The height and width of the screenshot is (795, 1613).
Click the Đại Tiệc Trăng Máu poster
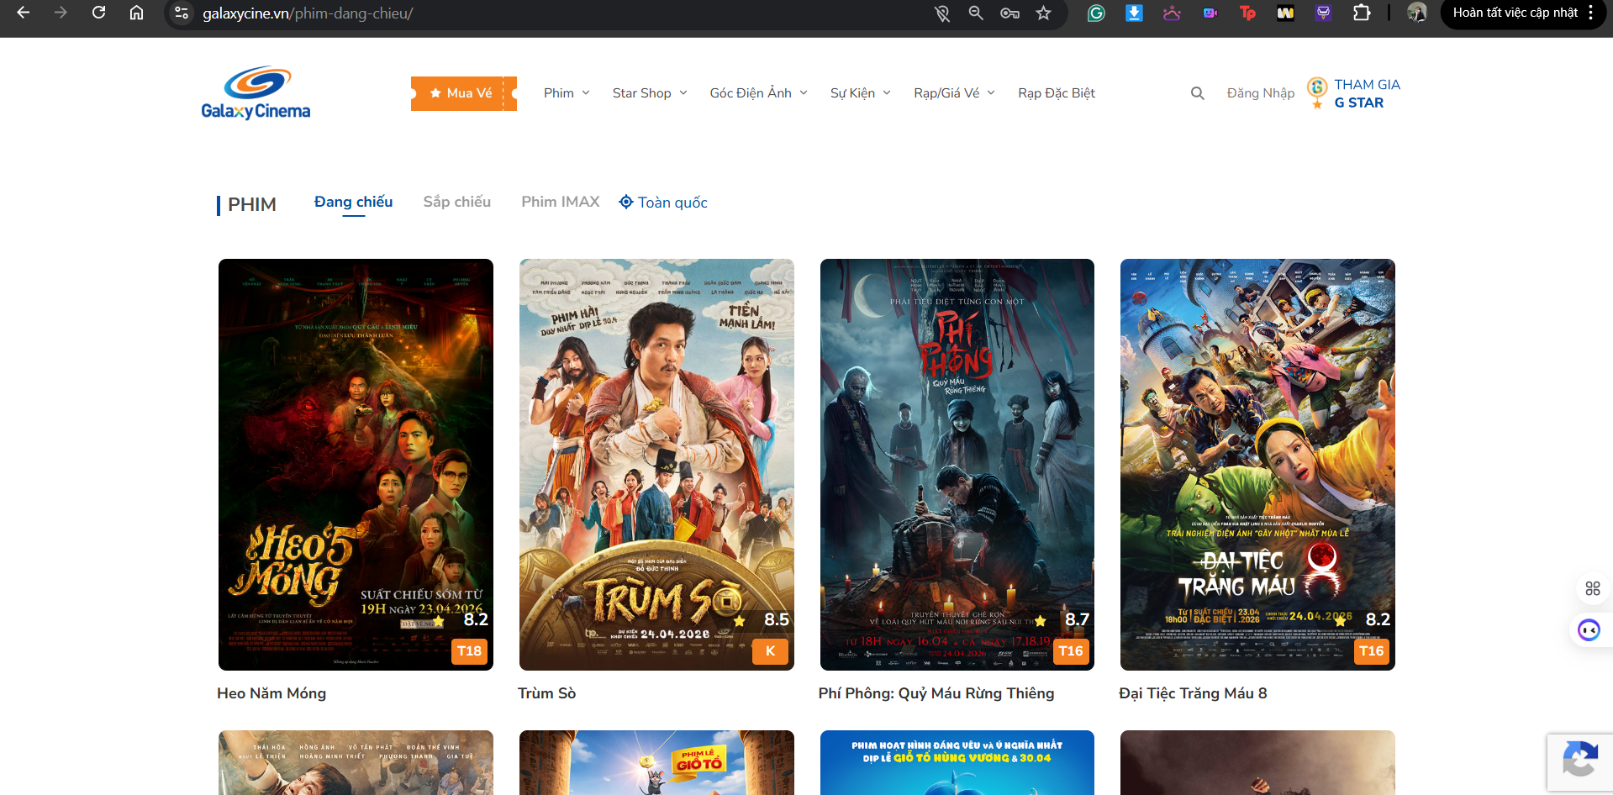pyautogui.click(x=1257, y=465)
